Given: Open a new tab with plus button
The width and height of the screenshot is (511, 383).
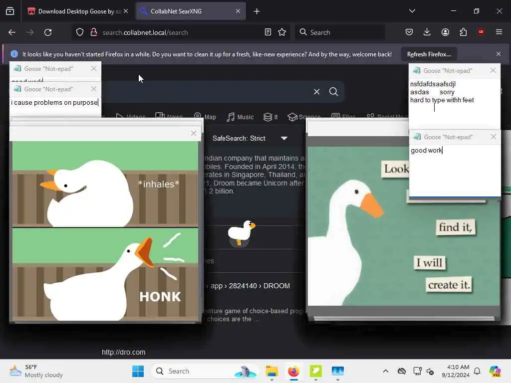Looking at the screenshot, I should [x=256, y=11].
